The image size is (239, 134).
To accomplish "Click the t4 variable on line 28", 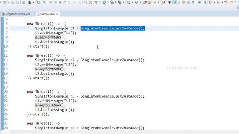I will click(72, 128).
